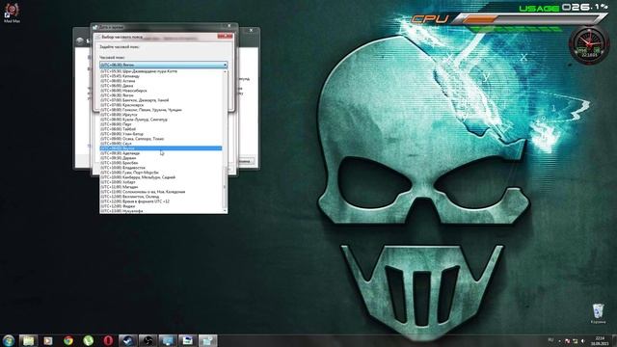Open Windows Explorer from the taskbar
The image size is (617, 347).
[x=28, y=340]
